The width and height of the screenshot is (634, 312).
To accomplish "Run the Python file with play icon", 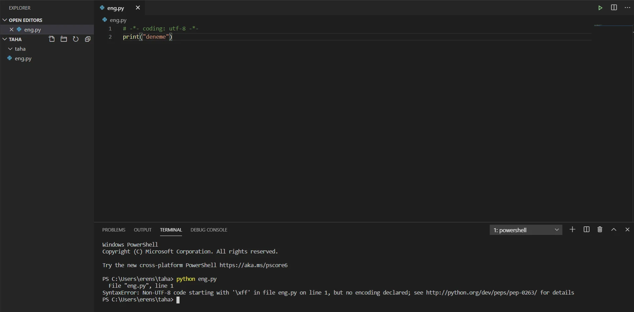I will point(600,8).
